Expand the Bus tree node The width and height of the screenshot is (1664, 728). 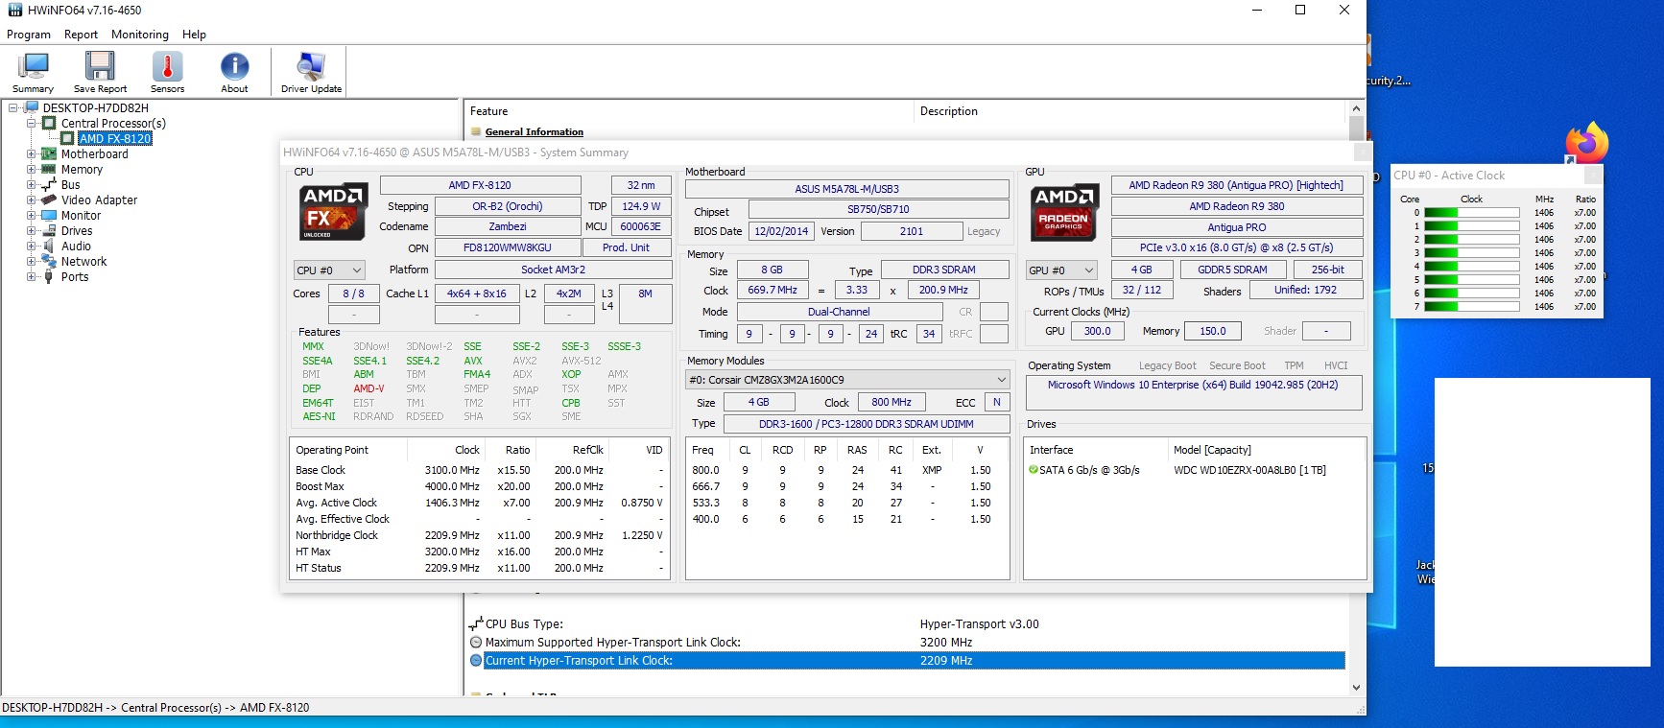tap(32, 185)
